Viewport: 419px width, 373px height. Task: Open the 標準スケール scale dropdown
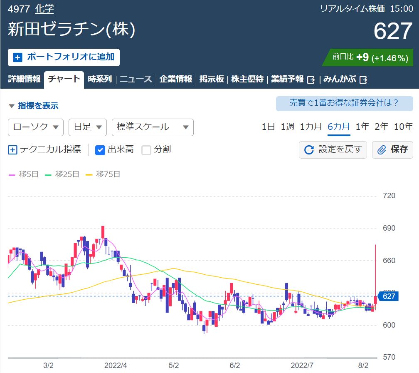click(x=153, y=127)
